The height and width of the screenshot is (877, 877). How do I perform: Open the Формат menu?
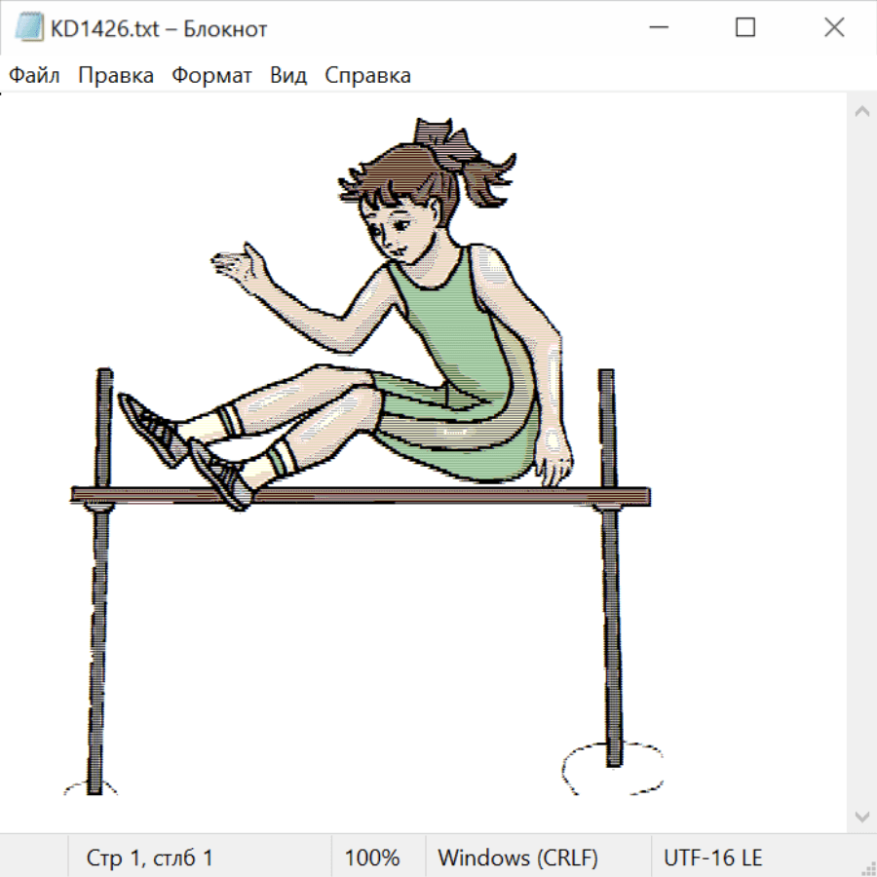(211, 76)
